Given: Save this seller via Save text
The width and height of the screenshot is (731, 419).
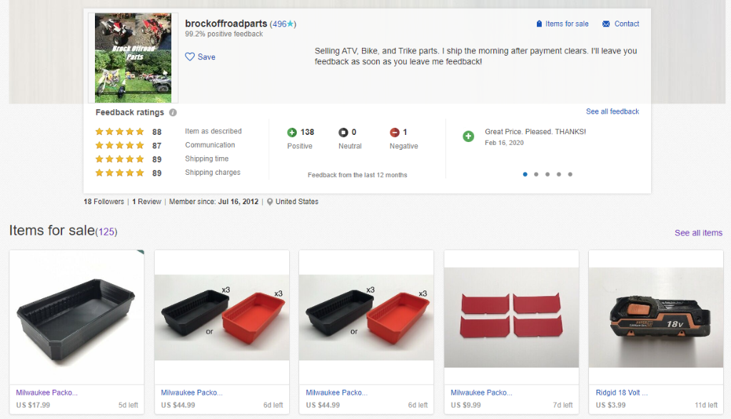Looking at the screenshot, I should coord(206,57).
